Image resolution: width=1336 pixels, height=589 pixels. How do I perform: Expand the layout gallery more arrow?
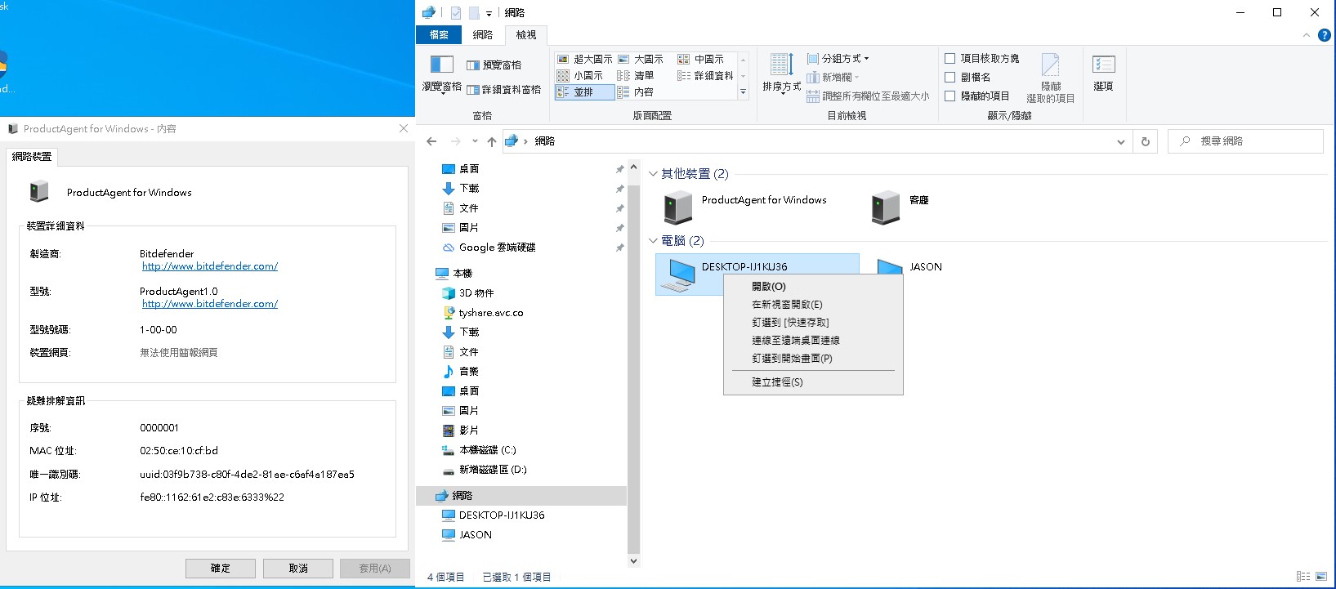coord(743,92)
